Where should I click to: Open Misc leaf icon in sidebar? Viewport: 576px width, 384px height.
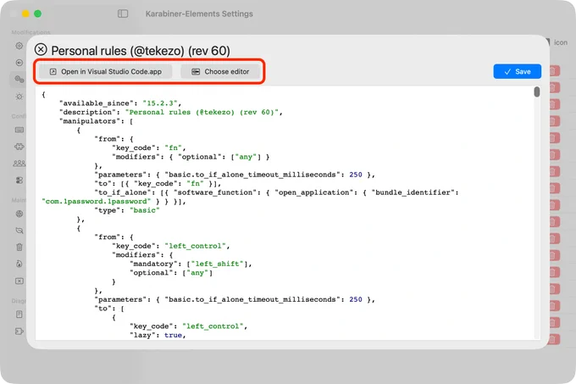pyautogui.click(x=19, y=231)
